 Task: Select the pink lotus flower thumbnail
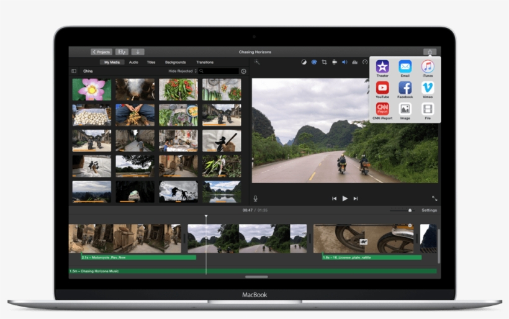(91, 89)
